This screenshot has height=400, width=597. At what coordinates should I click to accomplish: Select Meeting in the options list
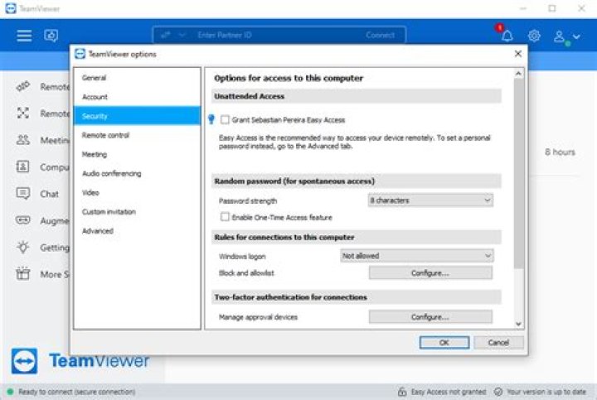coord(137,154)
